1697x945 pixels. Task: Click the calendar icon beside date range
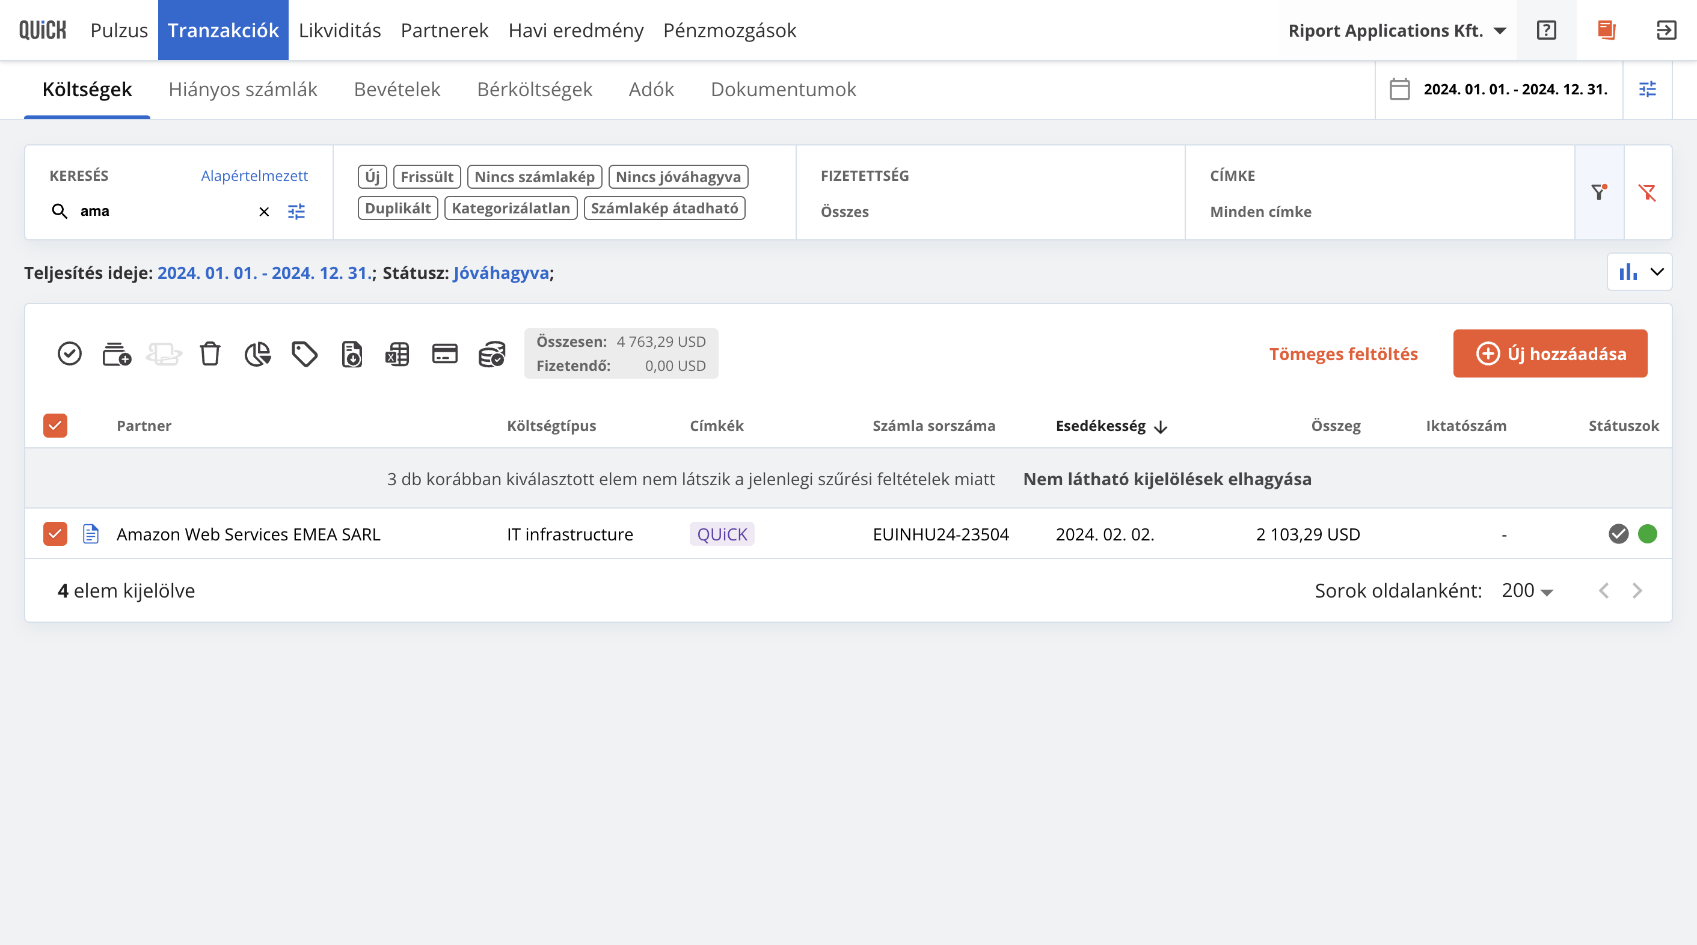click(x=1399, y=89)
